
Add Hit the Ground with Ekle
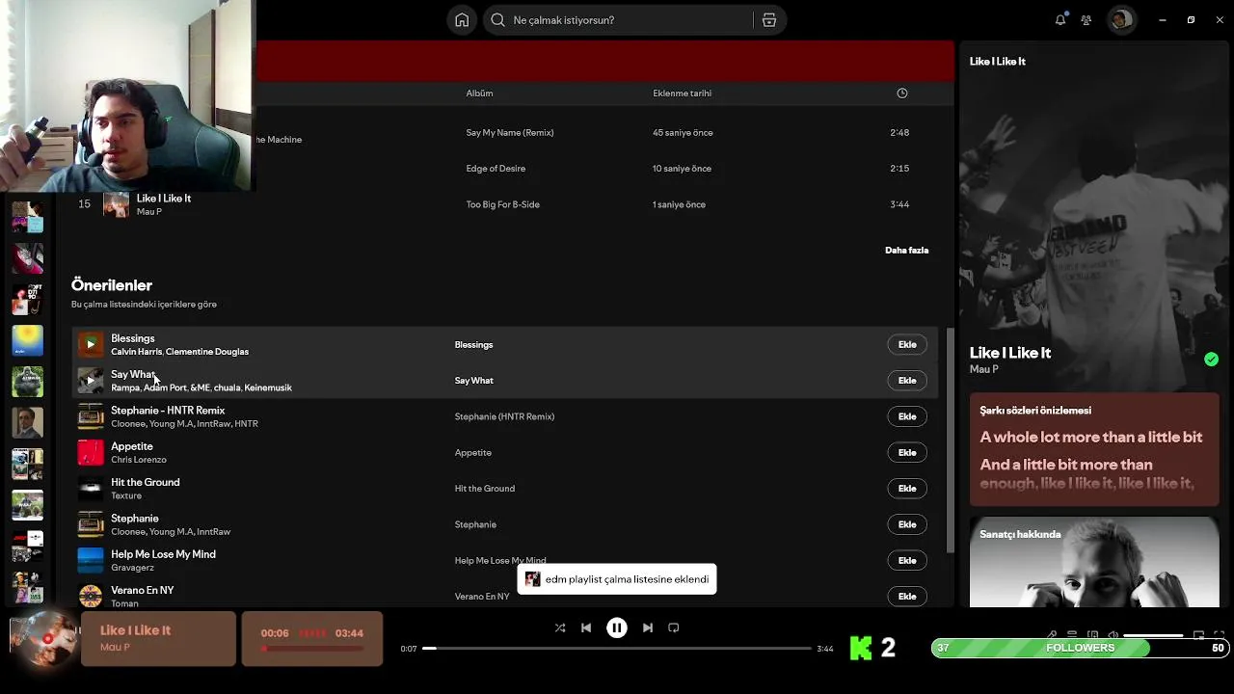(x=907, y=489)
